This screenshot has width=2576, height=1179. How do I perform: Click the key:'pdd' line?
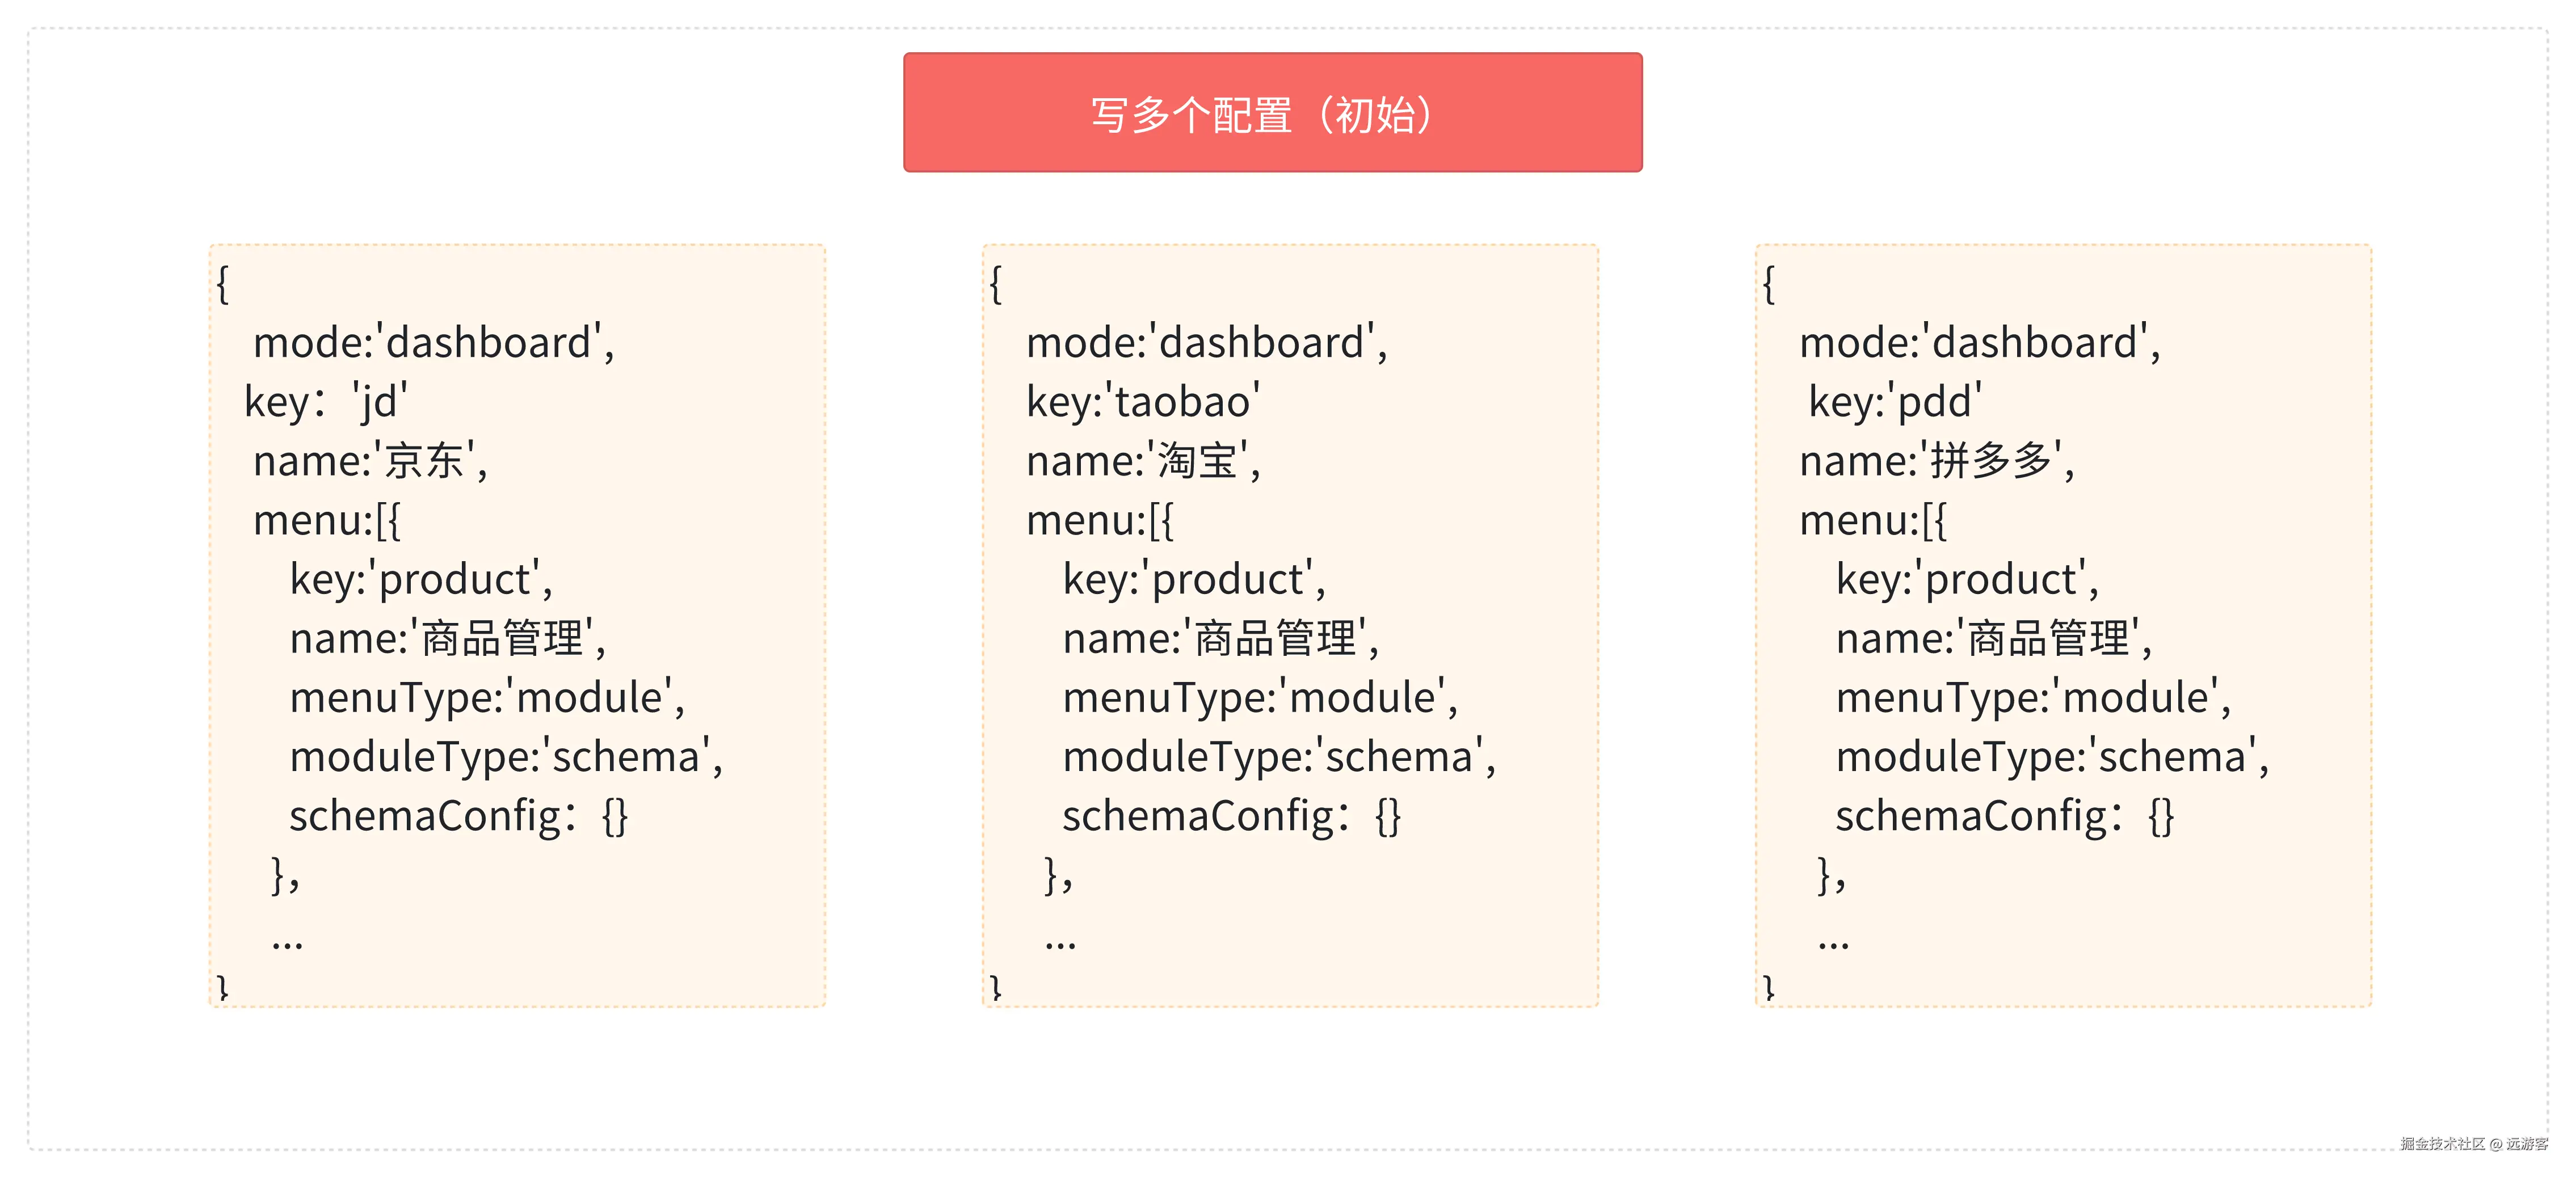(x=1894, y=402)
